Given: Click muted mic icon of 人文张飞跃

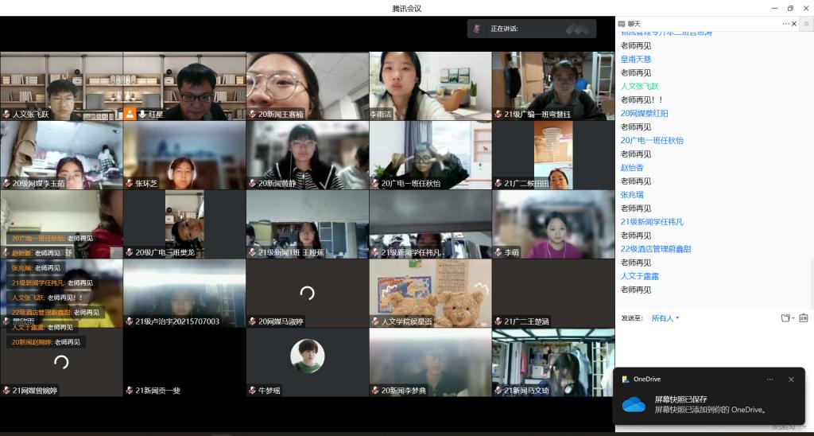Looking at the screenshot, I should pos(6,114).
